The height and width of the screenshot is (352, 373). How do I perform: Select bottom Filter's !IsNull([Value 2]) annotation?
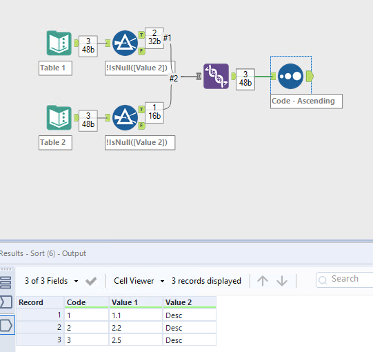(x=140, y=143)
